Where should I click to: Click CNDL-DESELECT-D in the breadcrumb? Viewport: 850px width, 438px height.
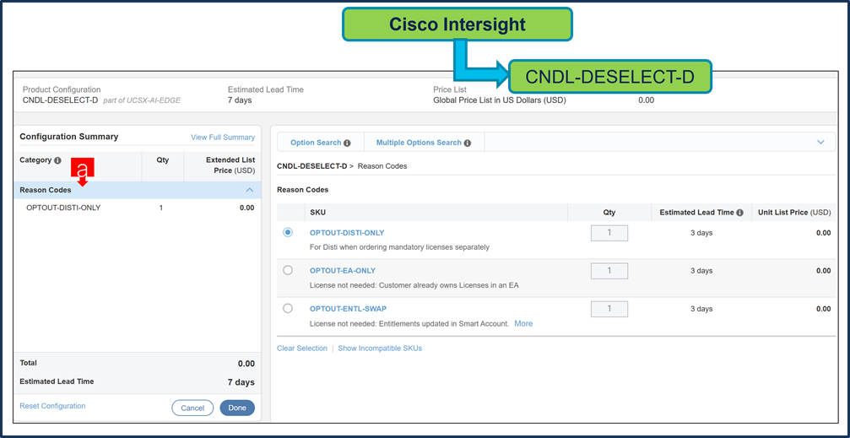point(311,166)
